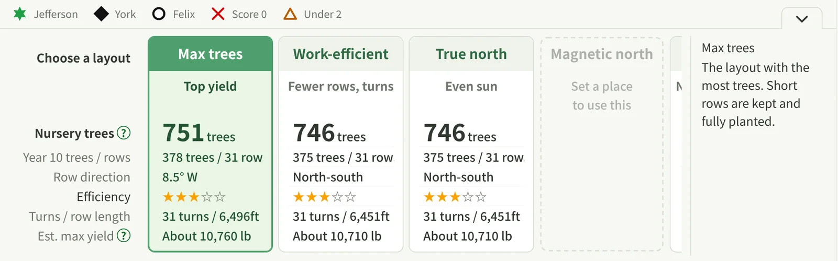Viewport: 838px width, 261px height.
Task: Click the About 10,760 lb yield value
Action: coord(206,236)
